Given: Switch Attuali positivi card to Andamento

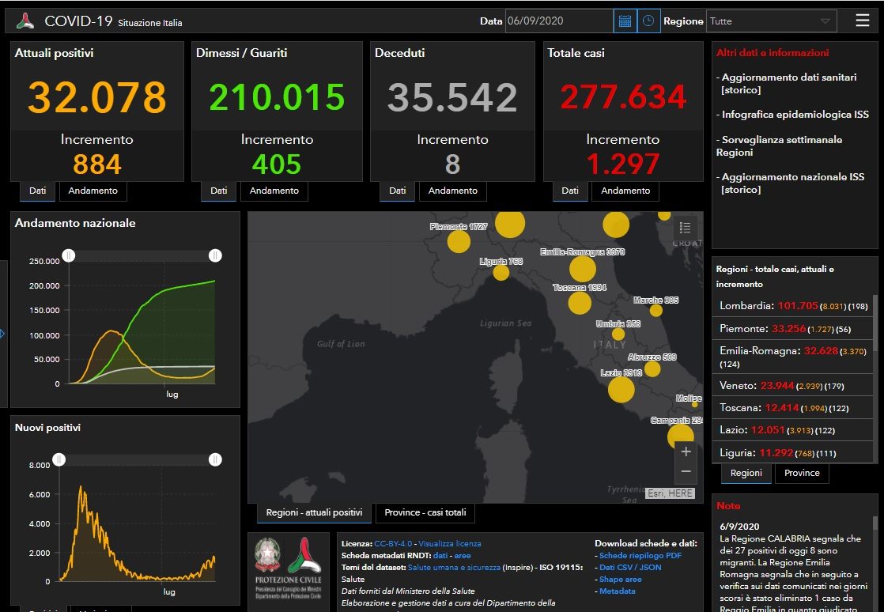Looking at the screenshot, I should coord(93,191).
